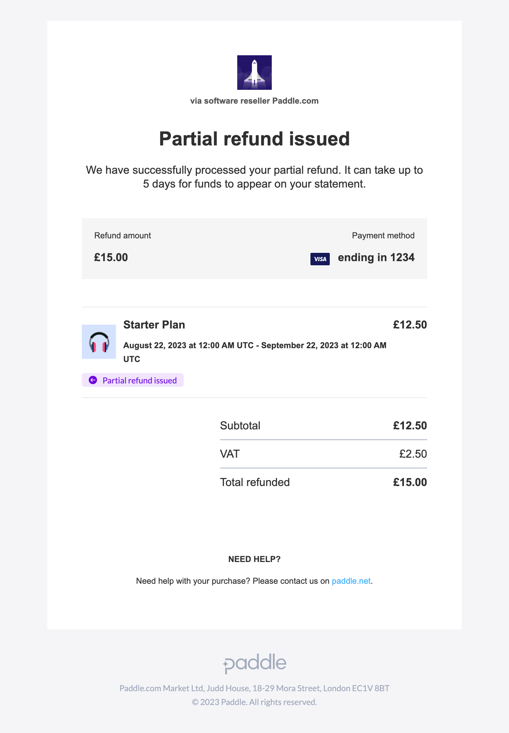Screen dimensions: 509x733
Task: Open the paddle.net help link
Action: (x=351, y=581)
